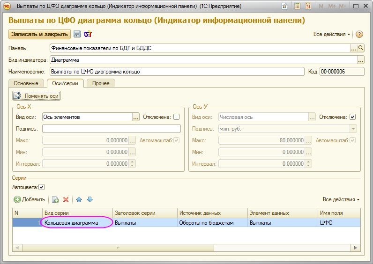Add window to favorites star icon

point(284,6)
